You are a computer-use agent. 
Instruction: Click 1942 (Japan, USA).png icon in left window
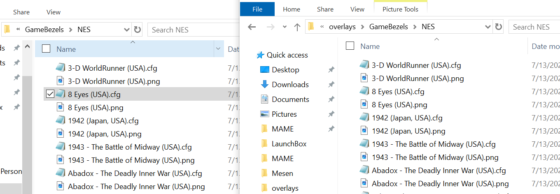61,134
